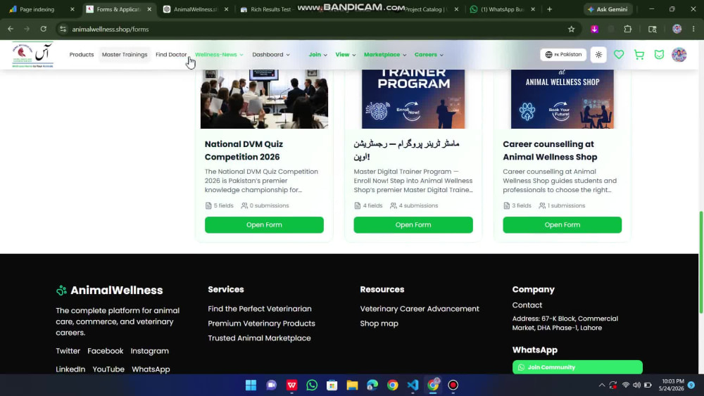Open the user profile avatar on site header
This screenshot has height=396, width=704.
(x=679, y=55)
